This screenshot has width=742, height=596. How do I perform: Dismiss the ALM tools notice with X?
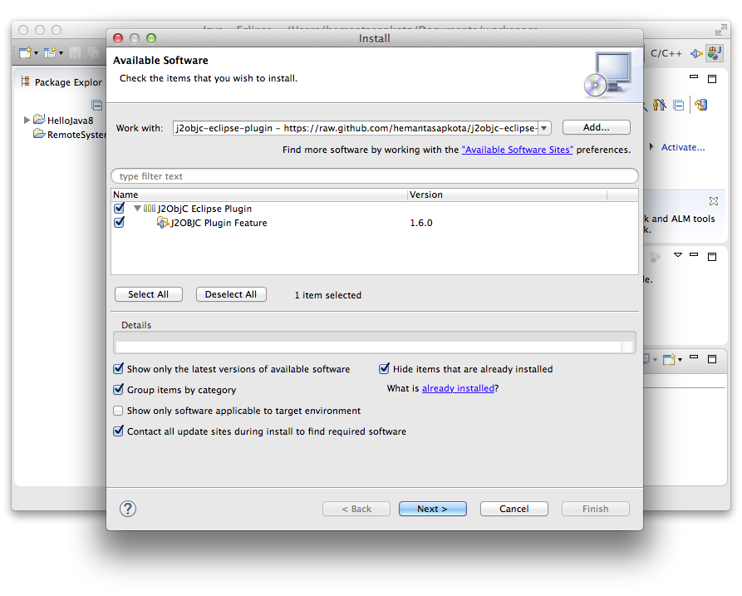tap(714, 201)
